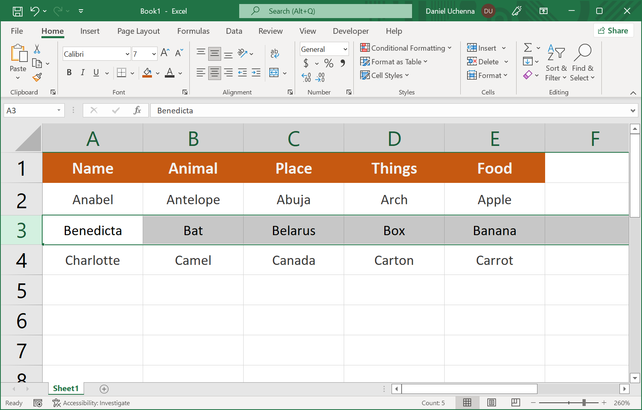Click the Format Painter brush icon
642x410 pixels.
point(37,77)
